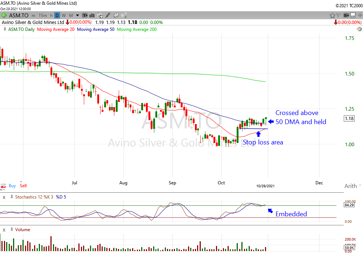Open the color palette icon on the price pane
The image size is (363, 254).
[359, 29]
